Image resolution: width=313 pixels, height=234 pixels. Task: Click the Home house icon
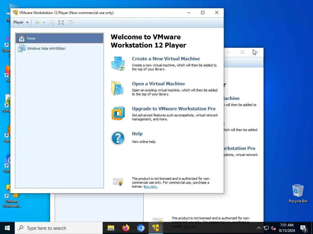click(22, 38)
